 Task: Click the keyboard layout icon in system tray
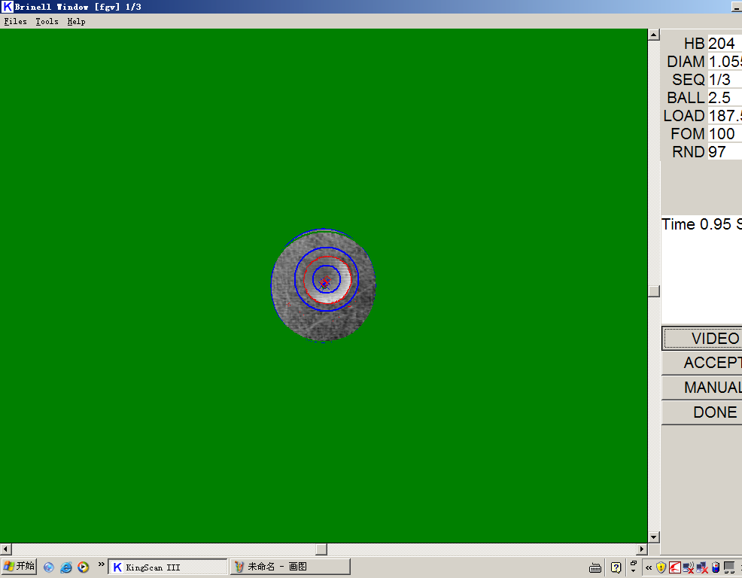pos(595,566)
